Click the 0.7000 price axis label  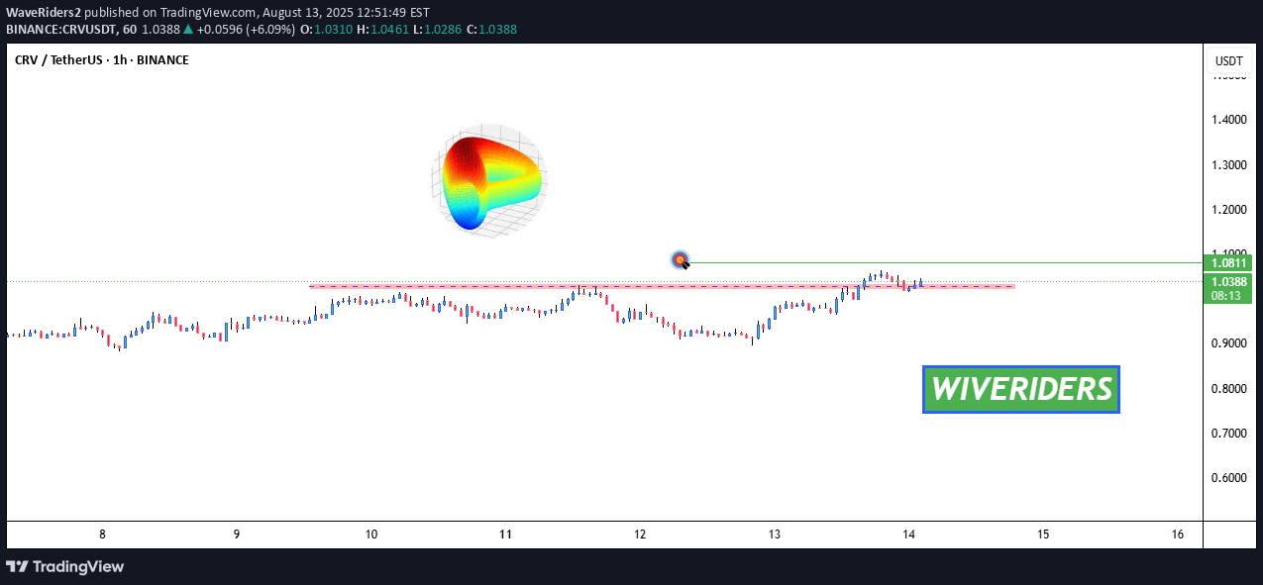pyautogui.click(x=1229, y=434)
